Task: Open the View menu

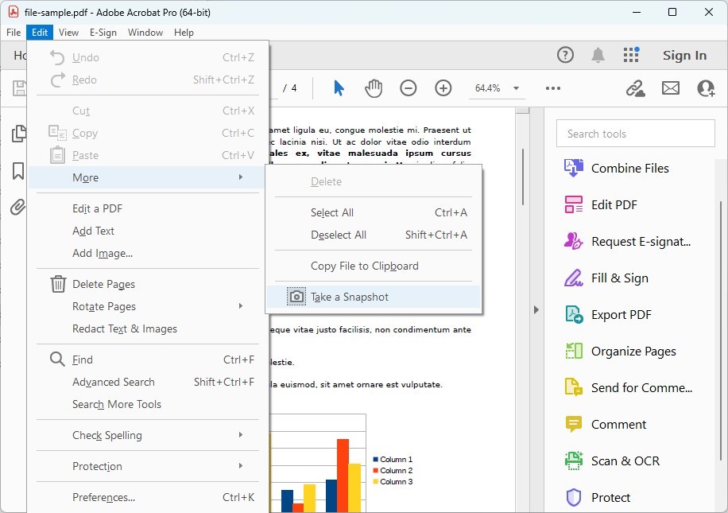Action: [x=68, y=33]
